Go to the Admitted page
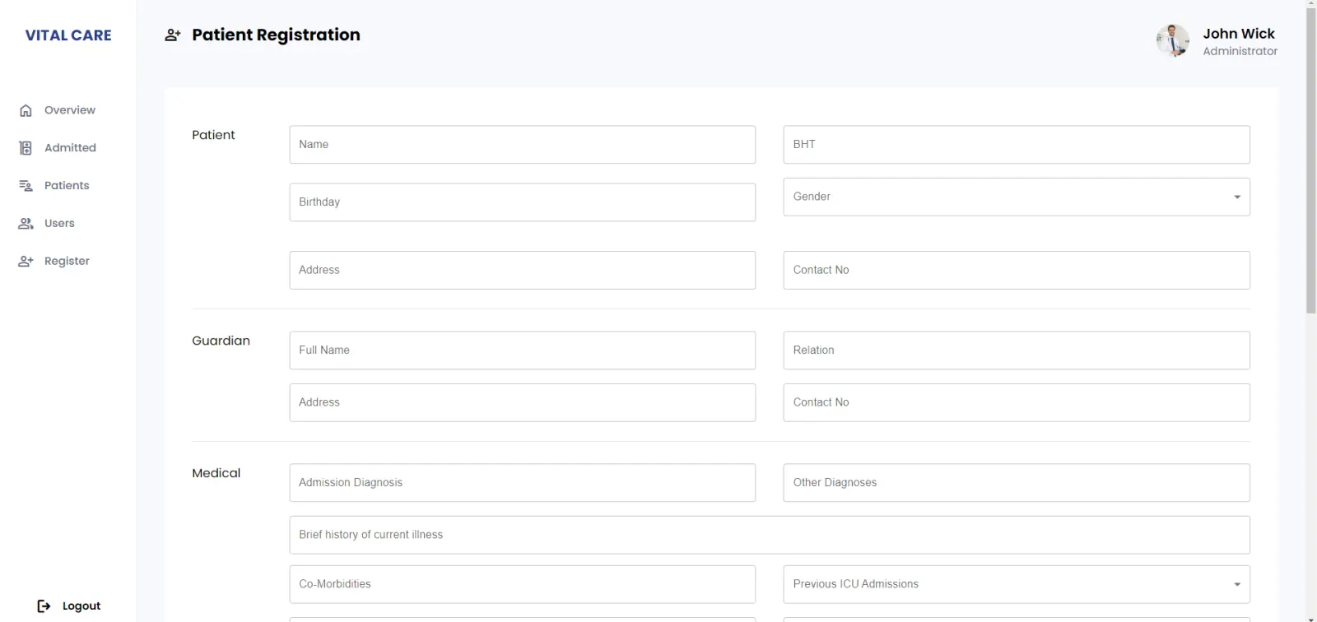This screenshot has height=622, width=1317. 58,148
